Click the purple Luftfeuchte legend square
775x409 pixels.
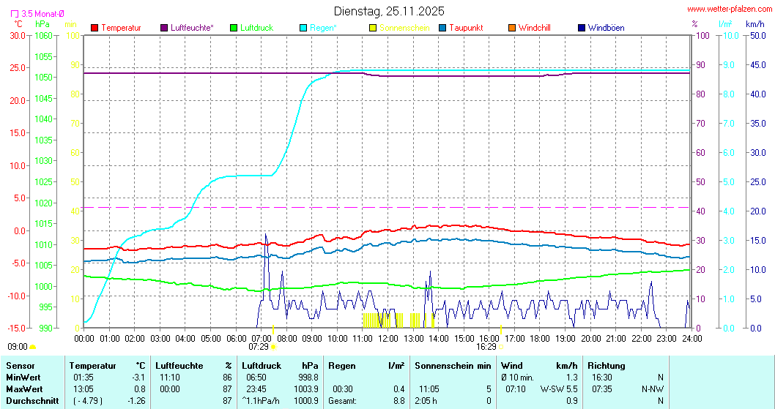pos(164,28)
